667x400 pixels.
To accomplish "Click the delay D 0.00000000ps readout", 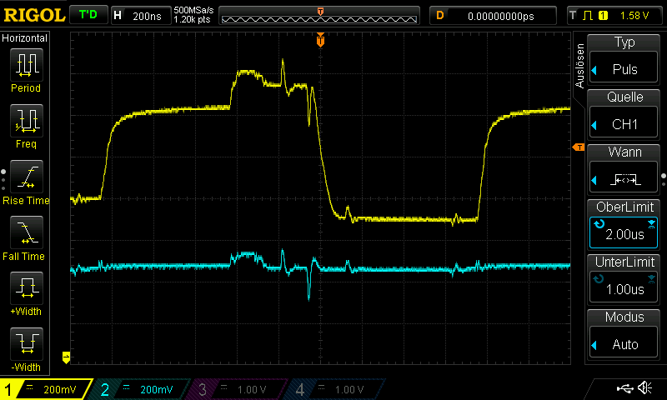I will (x=493, y=16).
